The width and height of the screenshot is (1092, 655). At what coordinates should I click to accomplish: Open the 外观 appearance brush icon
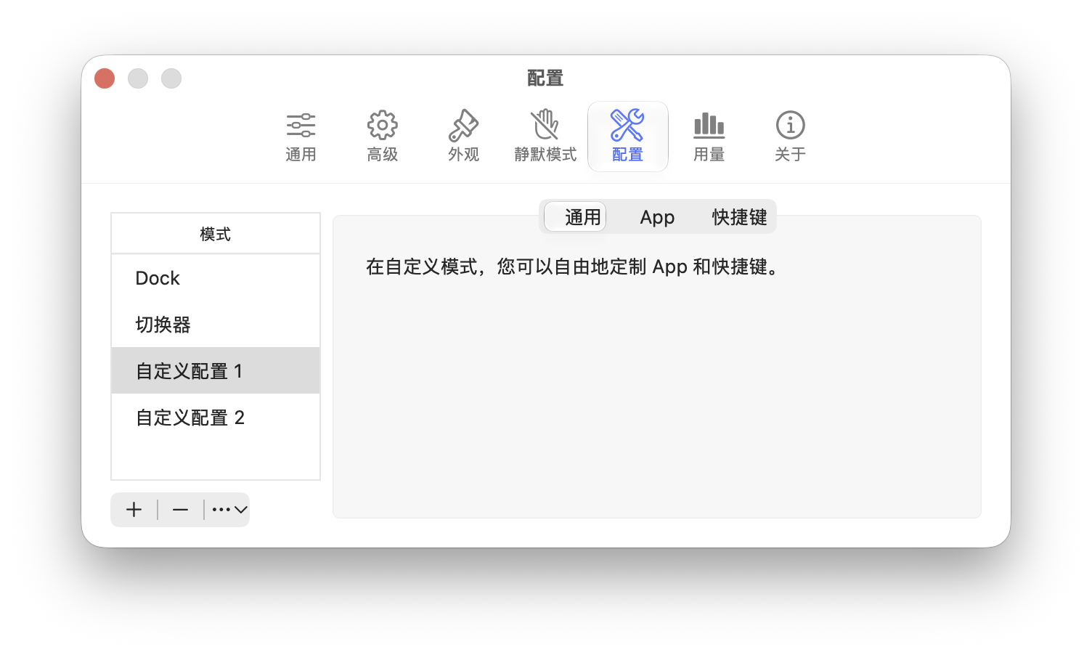463,137
